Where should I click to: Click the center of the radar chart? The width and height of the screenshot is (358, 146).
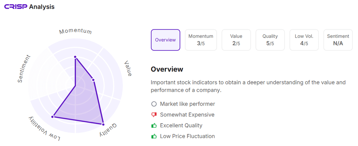(76, 85)
